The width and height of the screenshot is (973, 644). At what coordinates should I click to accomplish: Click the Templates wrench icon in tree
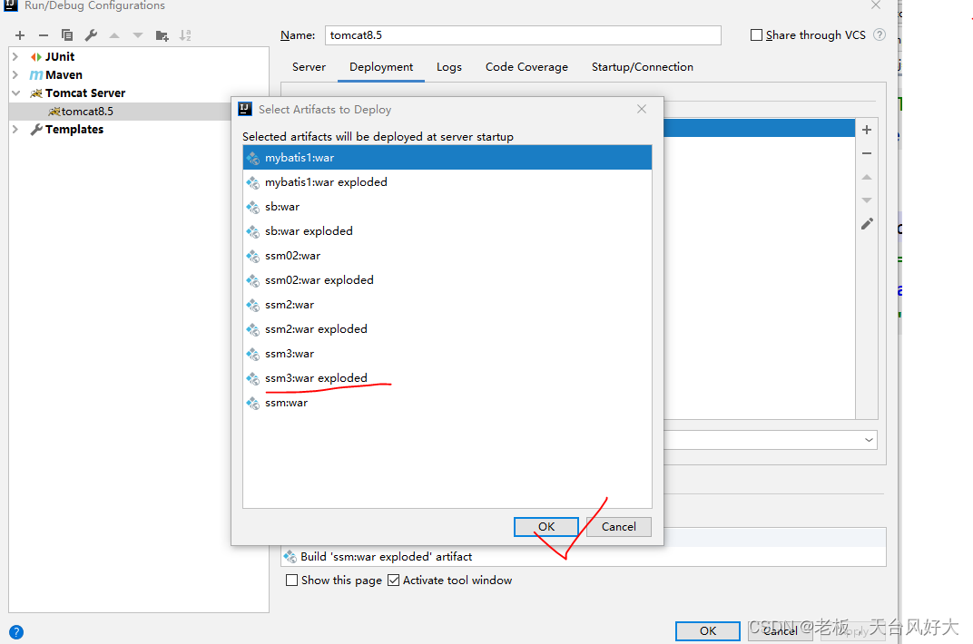pos(36,130)
